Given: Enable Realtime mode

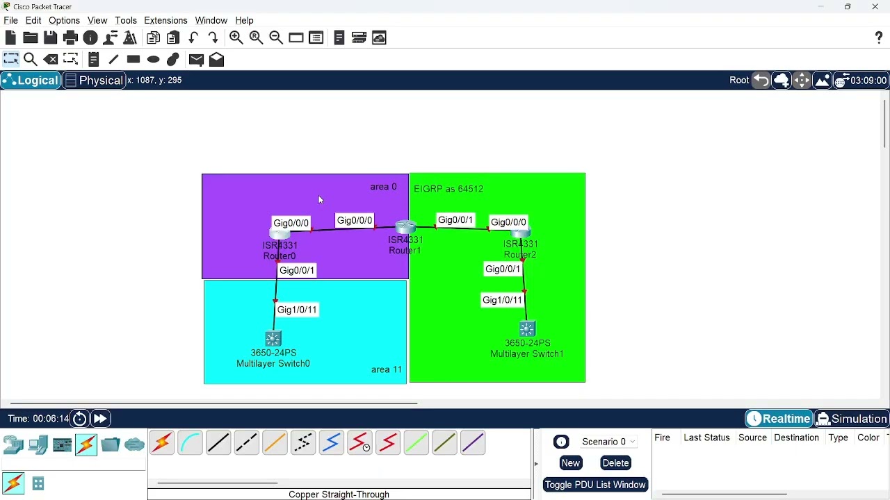Looking at the screenshot, I should pyautogui.click(x=779, y=419).
